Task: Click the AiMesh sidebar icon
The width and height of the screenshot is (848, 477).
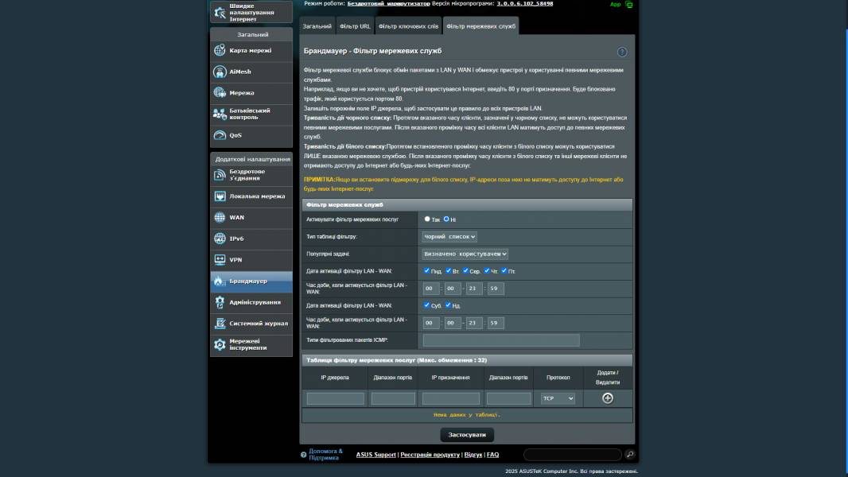Action: (x=220, y=72)
